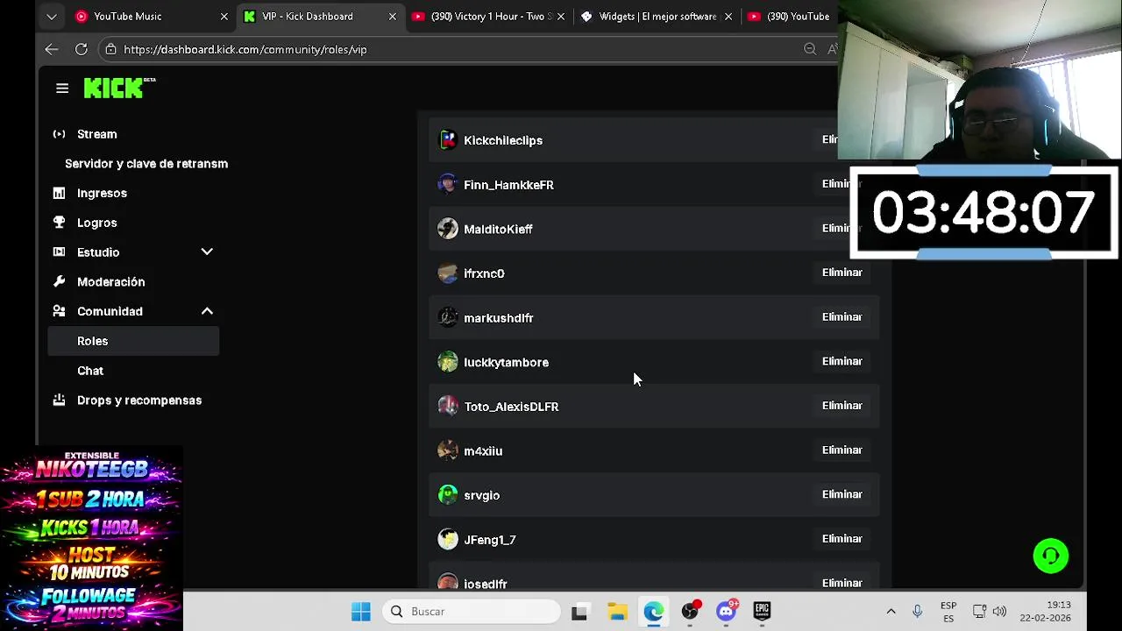Close the Widgets tab

click(x=728, y=16)
